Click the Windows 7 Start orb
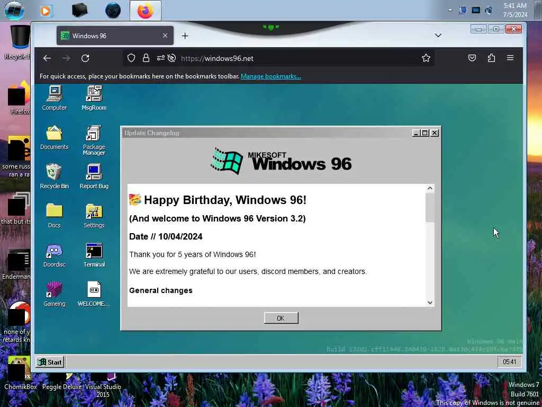 14,10
